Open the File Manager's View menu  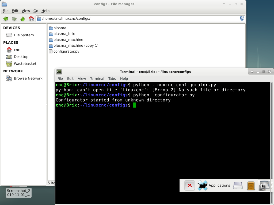(26, 11)
